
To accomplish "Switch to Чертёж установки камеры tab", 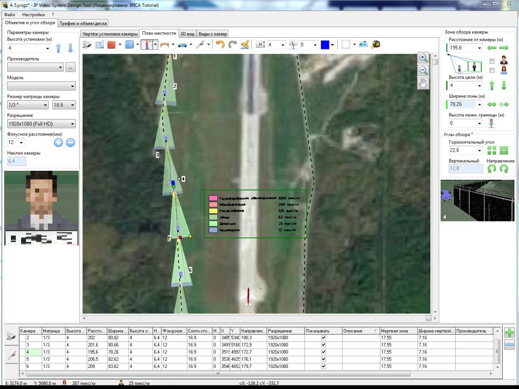I will 110,34.
